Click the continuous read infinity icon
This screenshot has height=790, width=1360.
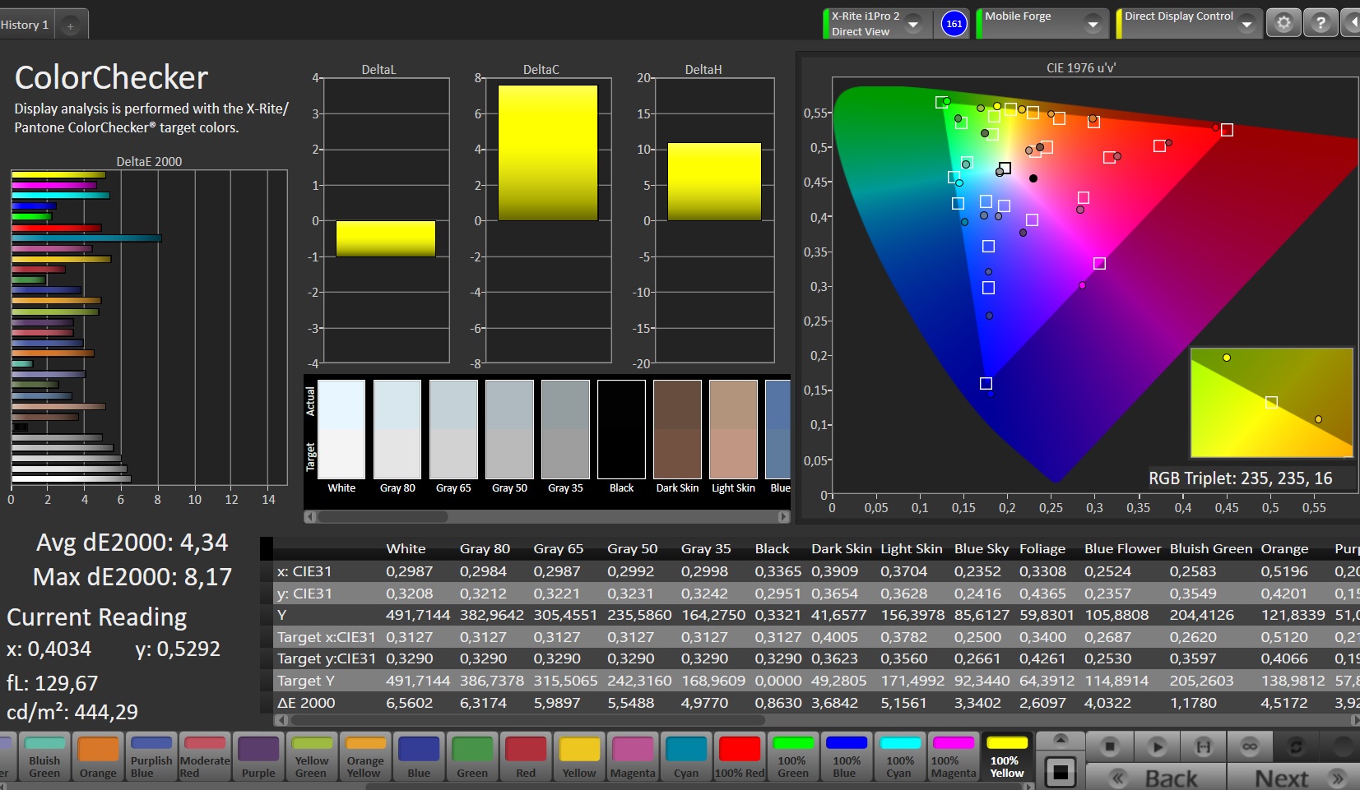click(1250, 746)
